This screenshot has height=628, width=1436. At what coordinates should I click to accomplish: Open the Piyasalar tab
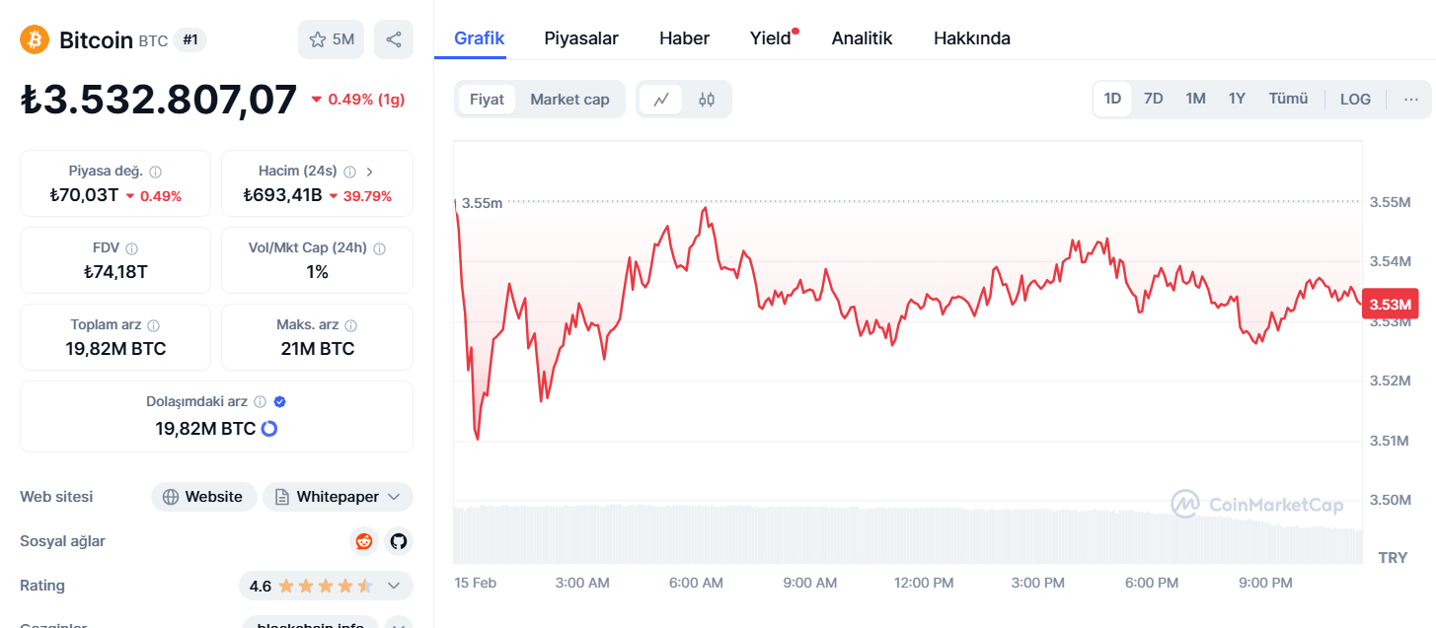click(581, 38)
